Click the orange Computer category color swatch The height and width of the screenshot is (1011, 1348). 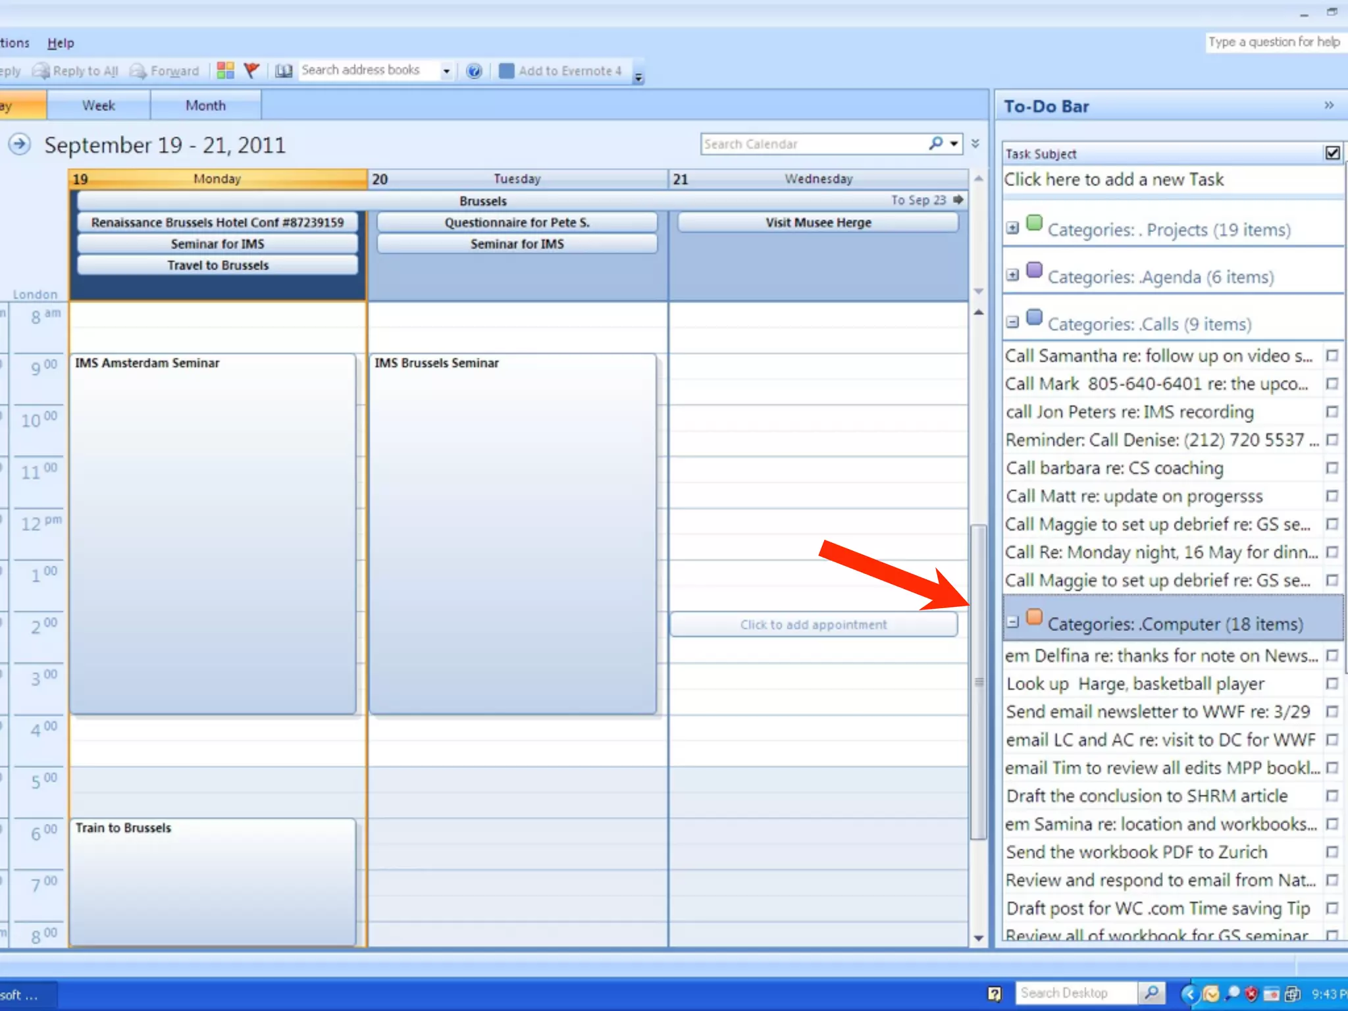pyautogui.click(x=1034, y=617)
